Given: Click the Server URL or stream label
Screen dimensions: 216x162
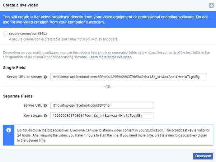Looking at the screenshot, I should [x=24, y=77].
